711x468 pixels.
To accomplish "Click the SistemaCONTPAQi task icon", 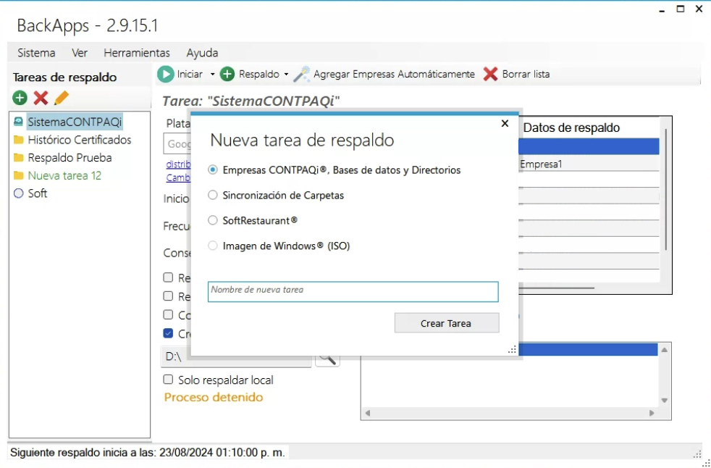I will pos(18,122).
